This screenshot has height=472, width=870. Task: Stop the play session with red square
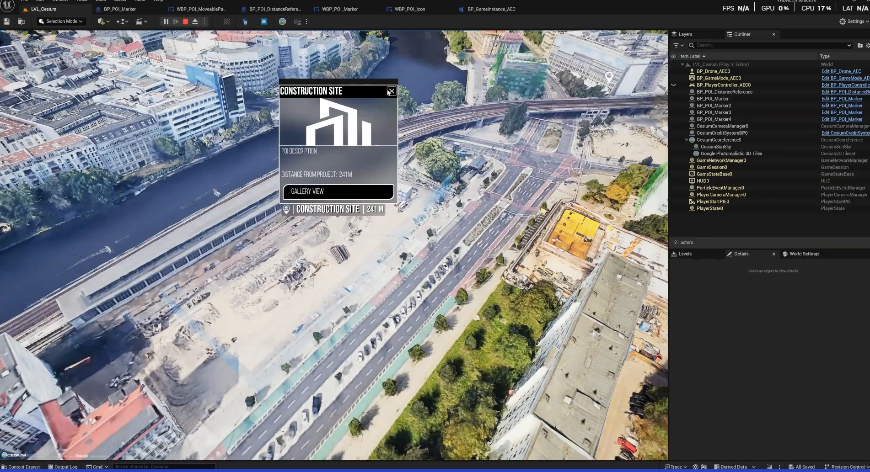(x=185, y=21)
